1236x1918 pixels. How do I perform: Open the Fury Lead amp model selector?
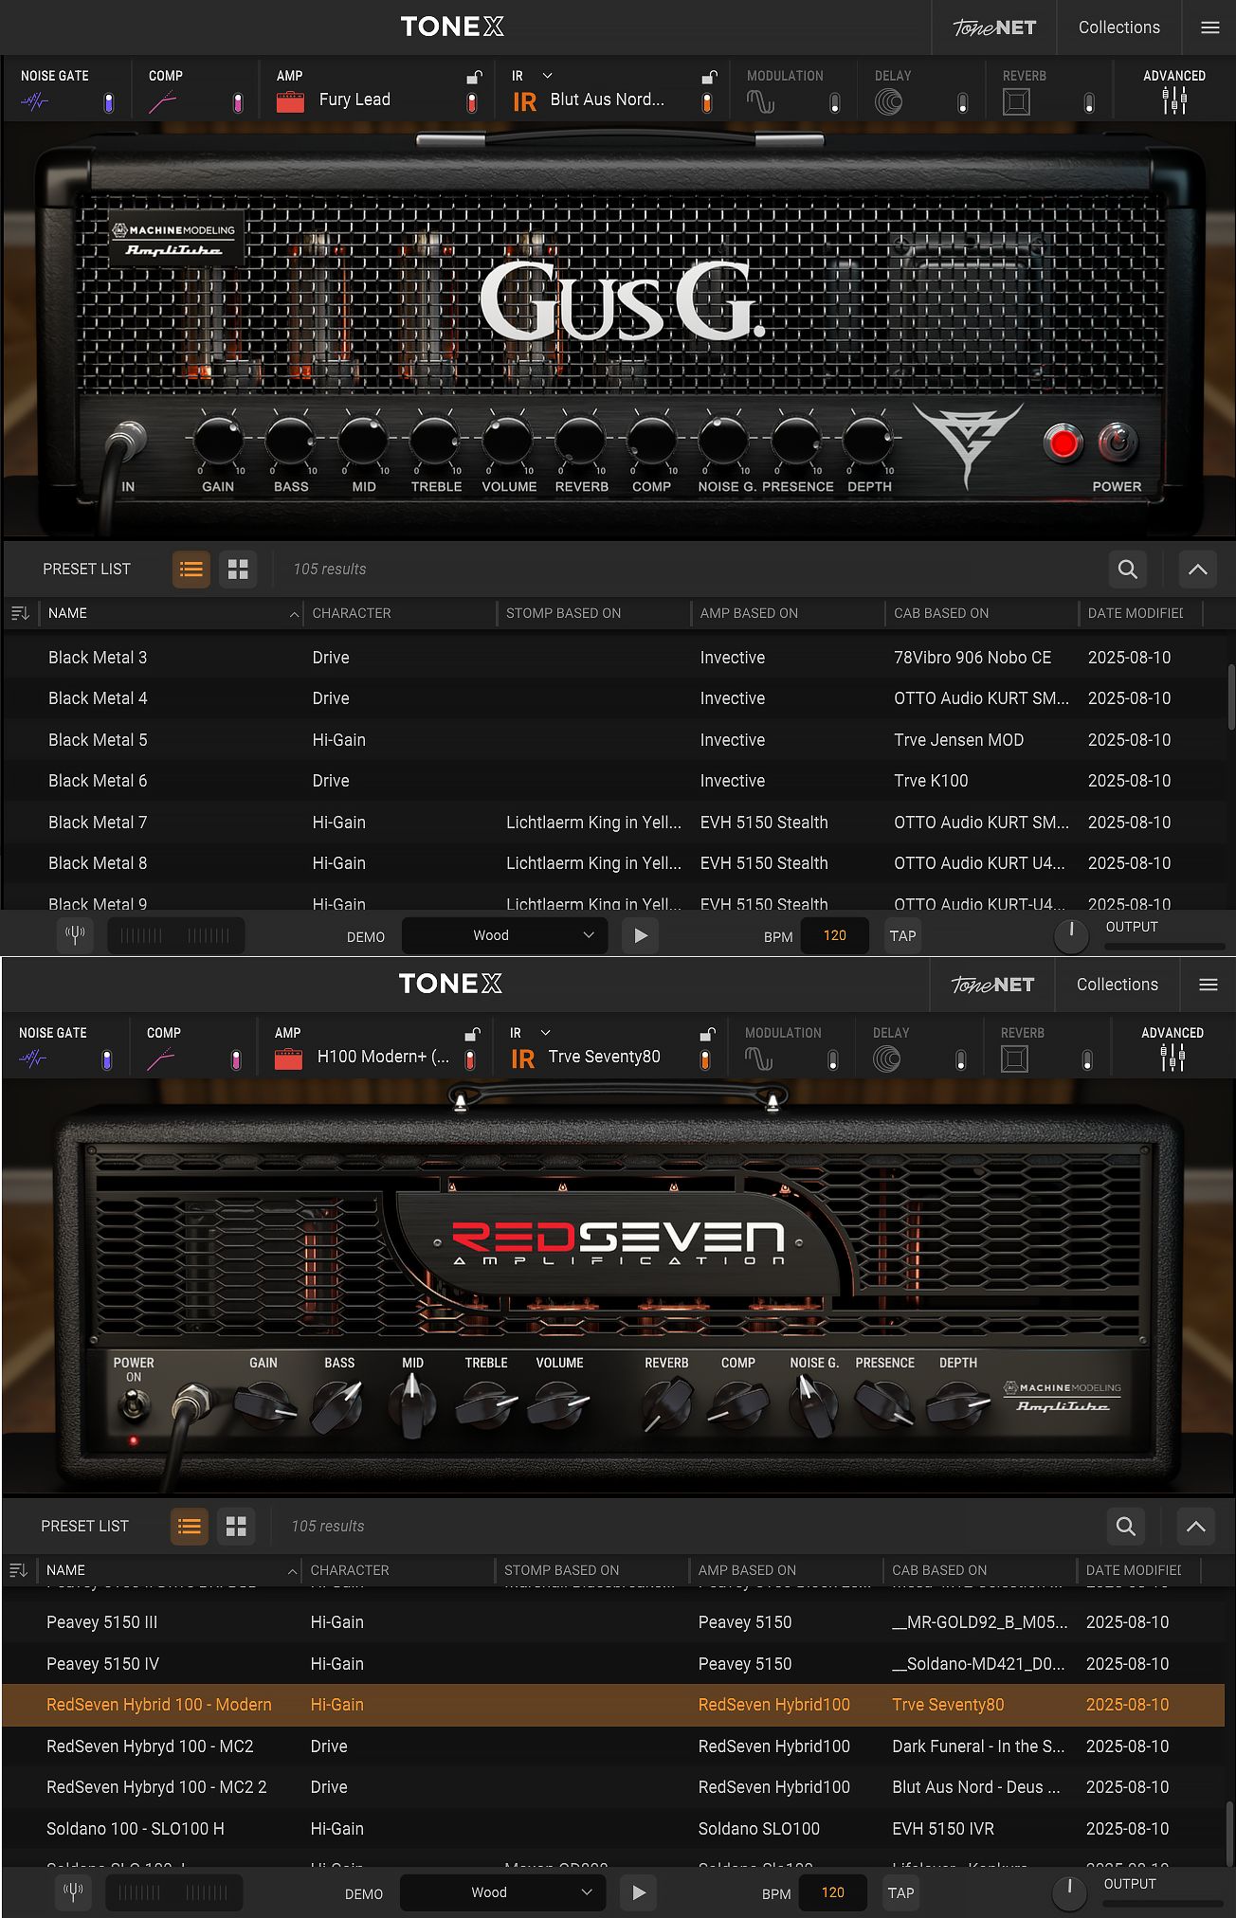354,100
